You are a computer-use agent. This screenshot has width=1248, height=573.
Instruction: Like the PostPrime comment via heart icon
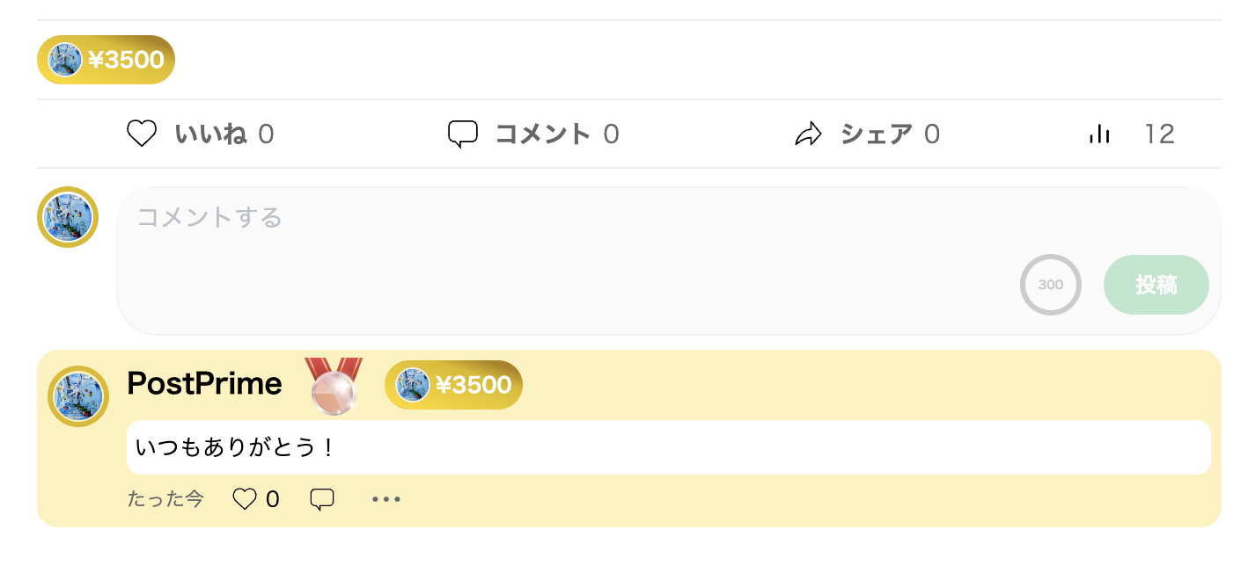245,499
